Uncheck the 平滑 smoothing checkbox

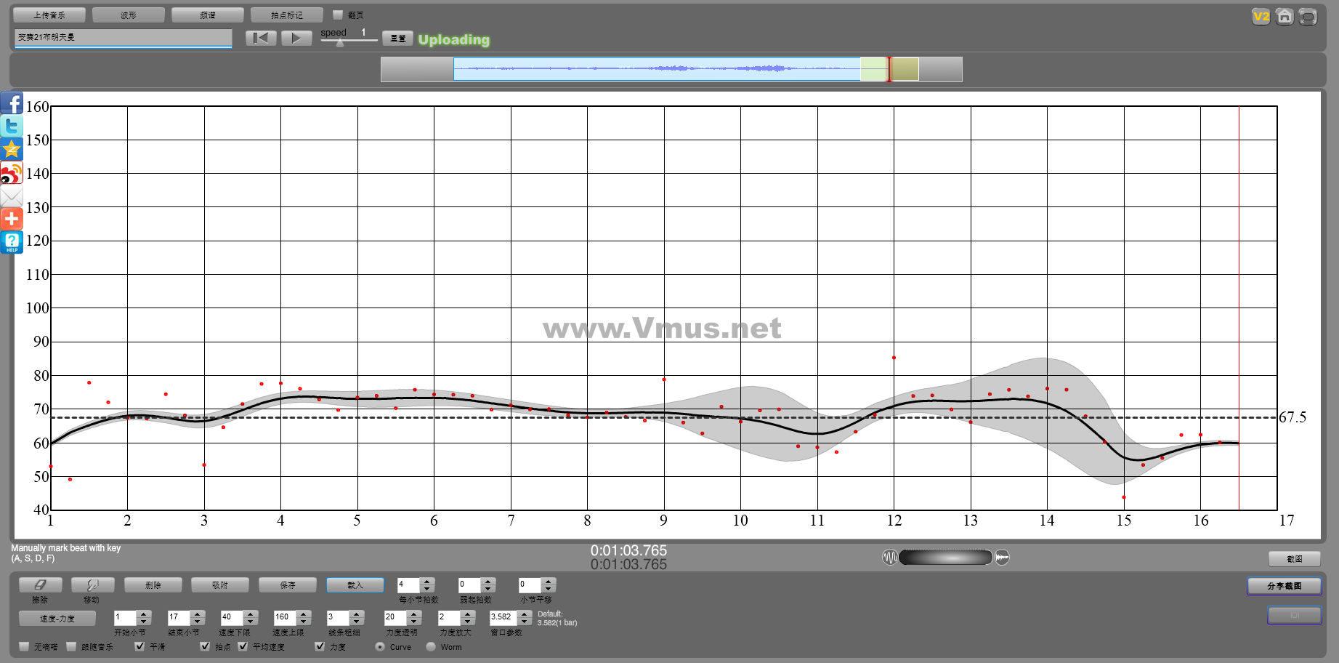point(140,646)
